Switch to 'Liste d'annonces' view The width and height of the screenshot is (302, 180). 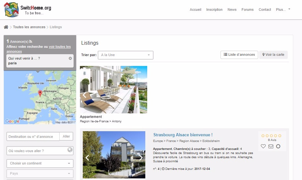click(239, 55)
